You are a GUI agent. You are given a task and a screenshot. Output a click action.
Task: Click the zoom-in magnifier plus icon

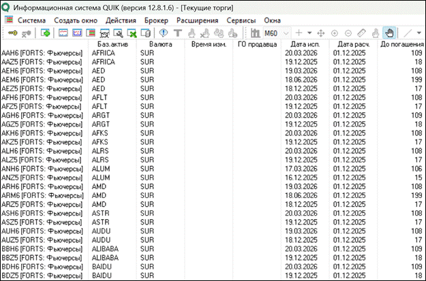click(x=335, y=33)
